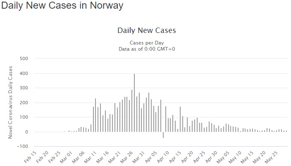This screenshot has height=166, width=291.
Task: Click 'Novel Coronavirus Daily Cases' axis title
Action: tap(10, 102)
